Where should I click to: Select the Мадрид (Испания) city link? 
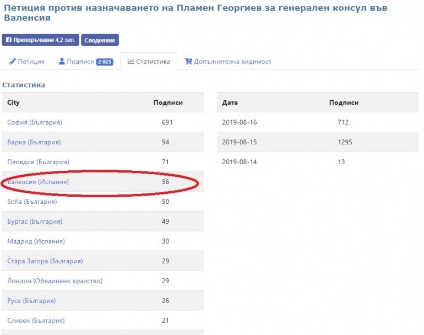pos(36,241)
